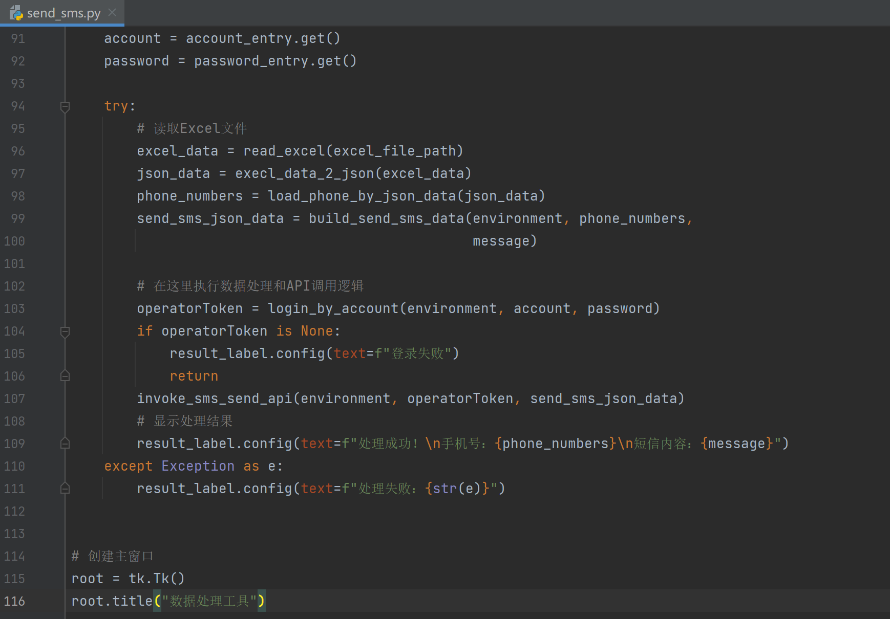Screen dimensions: 890x619
Task: Click the '读取Excel文件' comment
Action: pyautogui.click(x=192, y=128)
